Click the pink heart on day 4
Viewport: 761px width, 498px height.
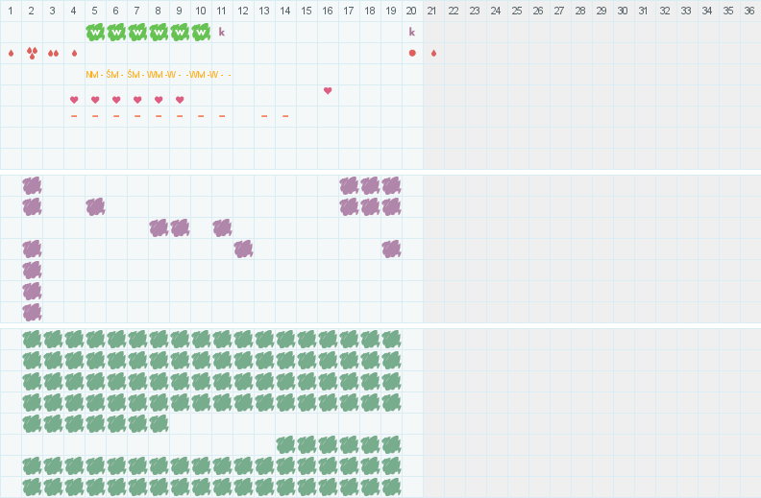(x=74, y=100)
